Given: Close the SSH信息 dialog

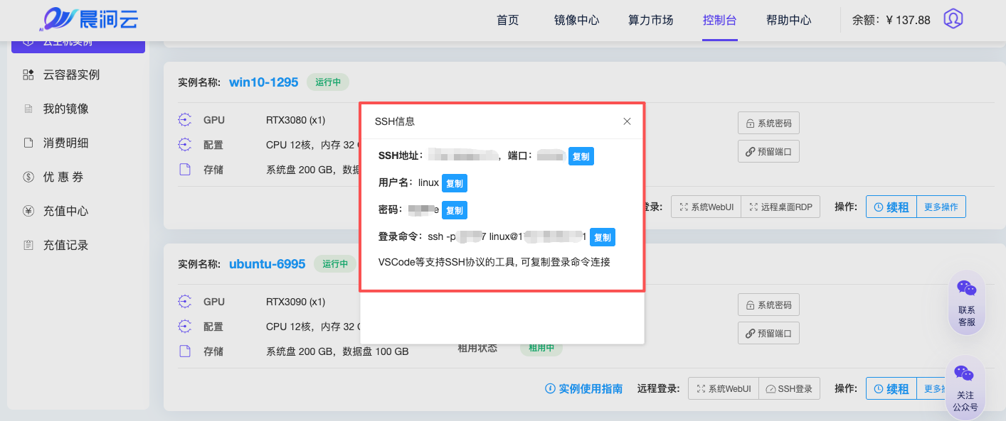Looking at the screenshot, I should point(627,121).
